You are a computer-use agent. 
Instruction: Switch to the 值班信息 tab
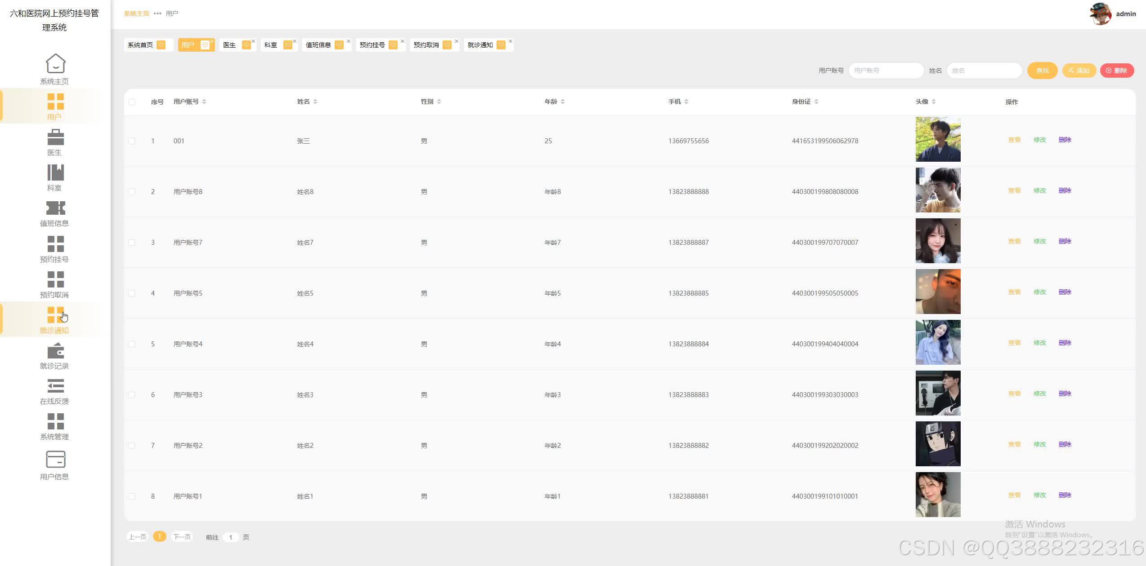(318, 45)
